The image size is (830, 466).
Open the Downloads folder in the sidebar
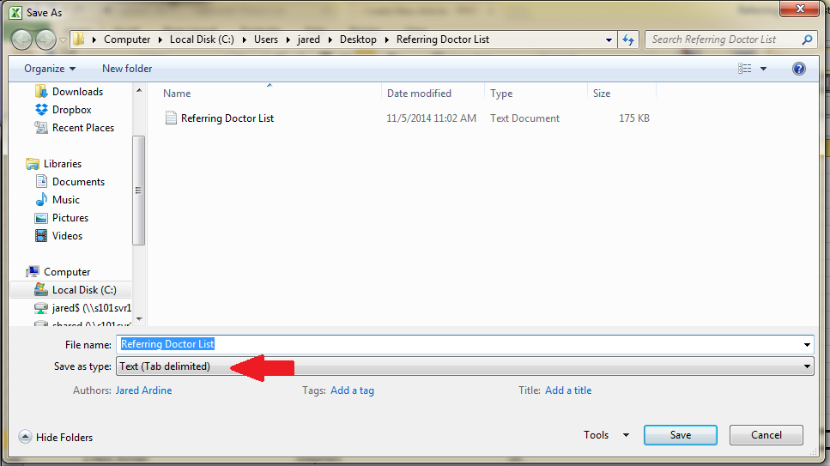tap(77, 92)
